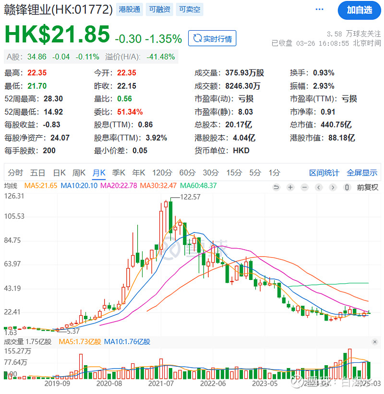The width and height of the screenshot is (384, 394).
Task: Show the 年K yearly chart tab
Action: coord(139,173)
